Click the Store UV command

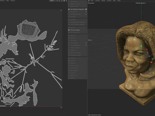point(73,73)
